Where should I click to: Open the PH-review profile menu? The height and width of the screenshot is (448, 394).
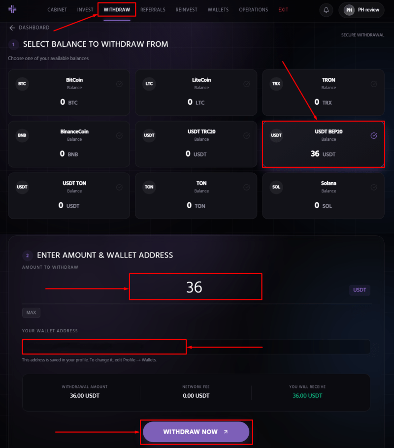click(x=361, y=9)
